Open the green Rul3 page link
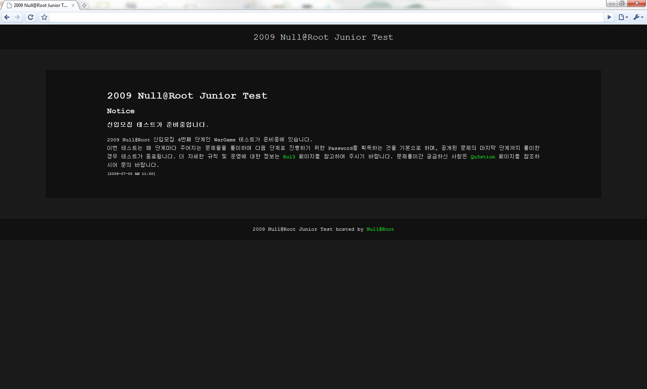The width and height of the screenshot is (647, 389). 289,157
